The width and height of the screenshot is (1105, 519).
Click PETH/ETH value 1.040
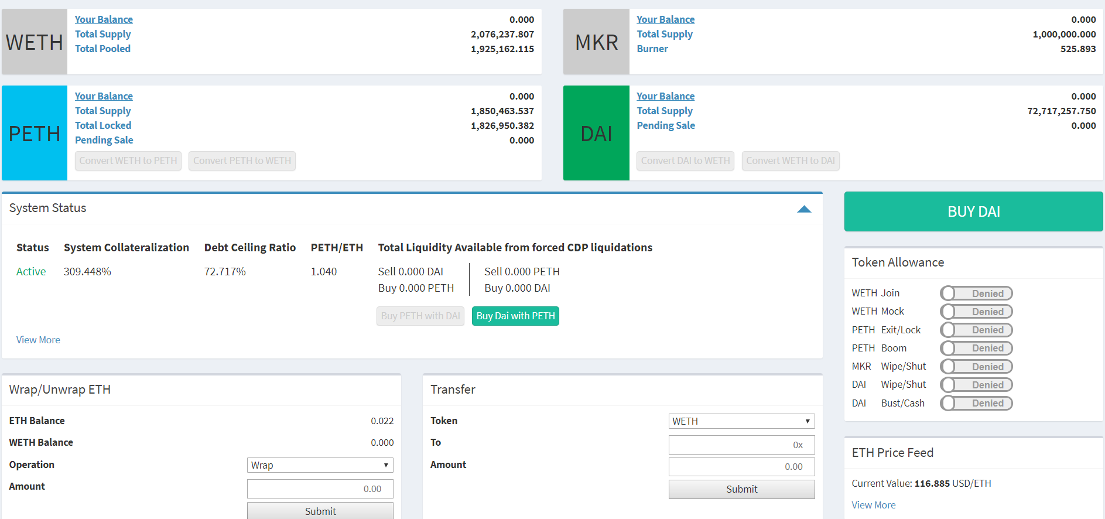pyautogui.click(x=324, y=272)
